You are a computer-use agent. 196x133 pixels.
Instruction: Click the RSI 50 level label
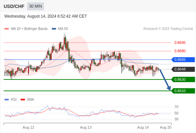click(x=177, y=113)
